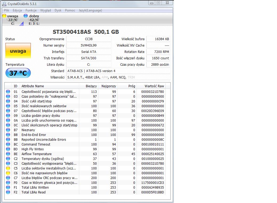Click the blue icon for Total LBAs Written
Screen dimensions: 277x203
8,187
